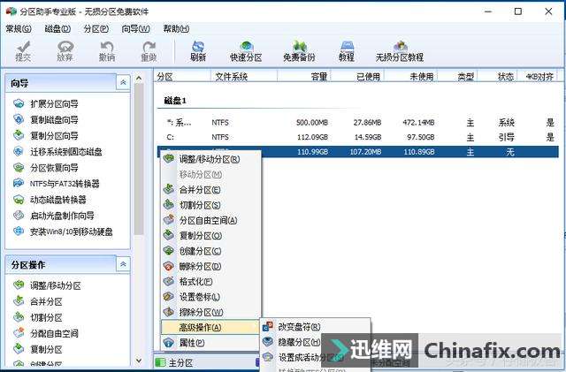Click the 提交 (Apply) toolbar icon

23,51
